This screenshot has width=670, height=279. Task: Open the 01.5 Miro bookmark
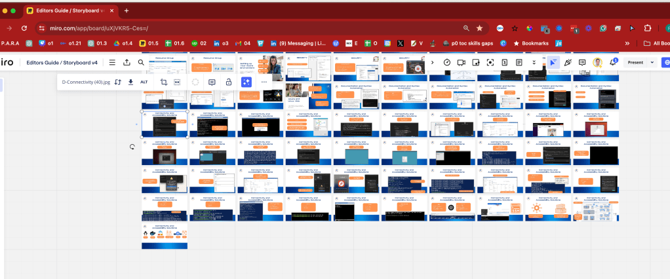tap(148, 43)
